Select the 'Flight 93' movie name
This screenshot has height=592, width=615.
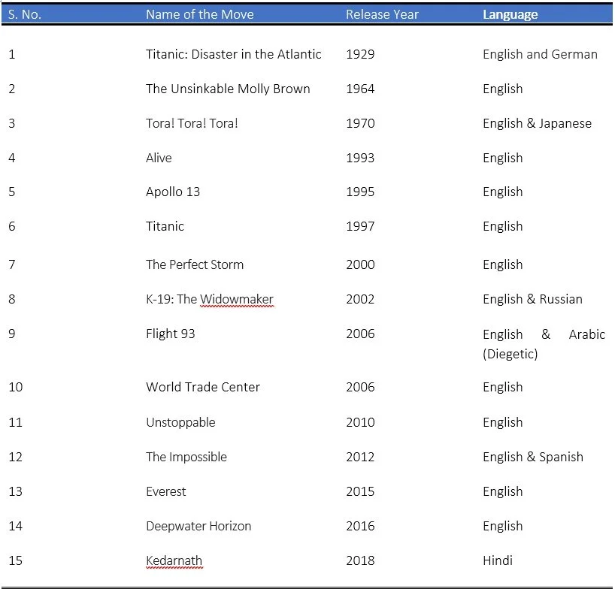[x=170, y=334]
